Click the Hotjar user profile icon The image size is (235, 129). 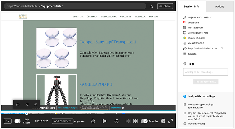coord(185,17)
